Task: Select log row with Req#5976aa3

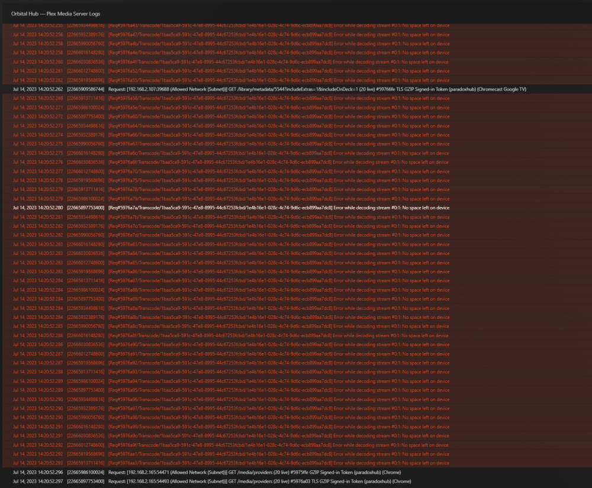Action: [296, 464]
